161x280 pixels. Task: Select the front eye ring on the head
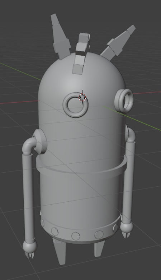coord(75,105)
